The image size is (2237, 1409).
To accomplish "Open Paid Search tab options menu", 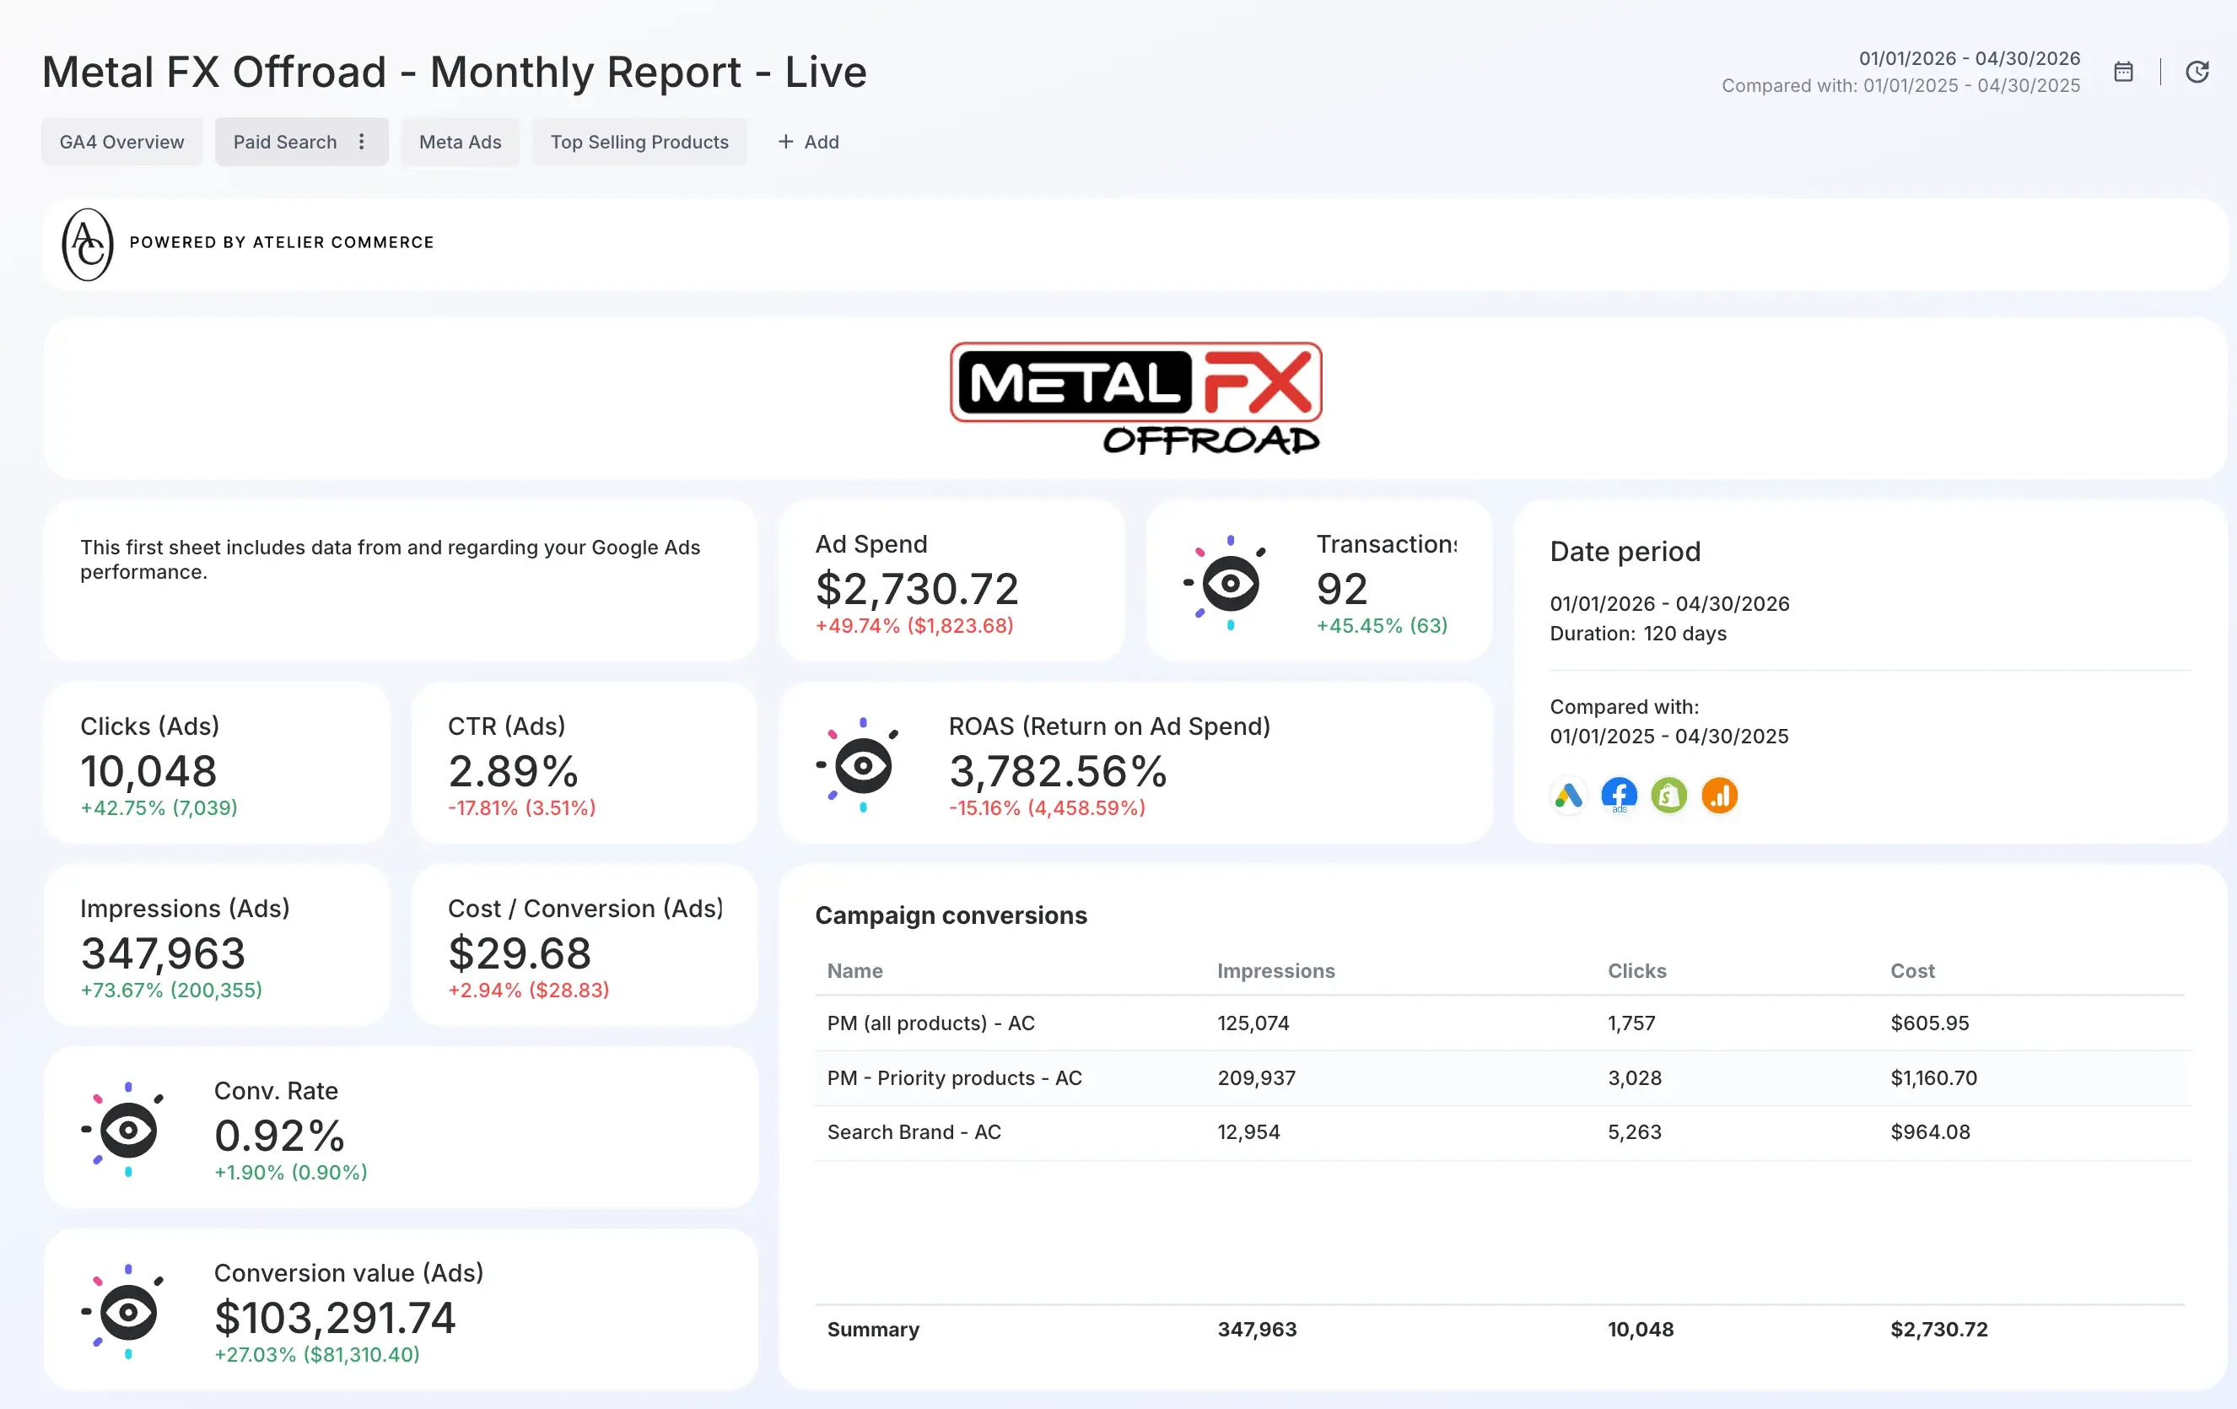I will (x=361, y=141).
